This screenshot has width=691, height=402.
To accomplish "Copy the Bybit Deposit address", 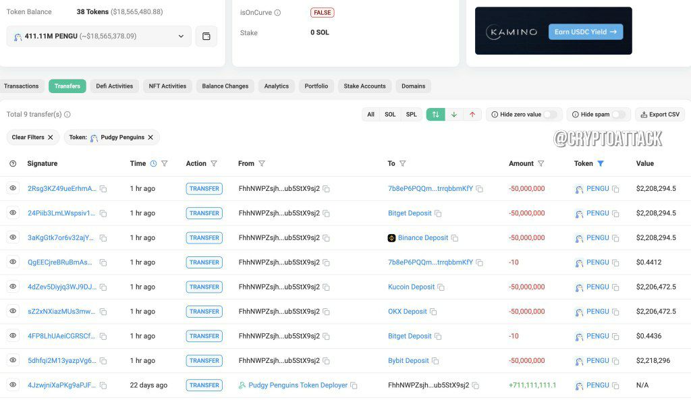I will coord(435,361).
